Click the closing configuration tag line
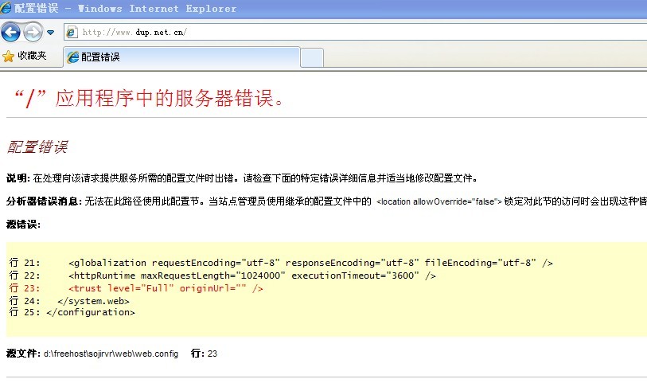Viewport: 647px width, 383px height. click(x=91, y=313)
